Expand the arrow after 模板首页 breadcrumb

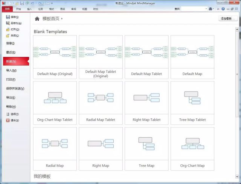pyautogui.click(x=62, y=18)
